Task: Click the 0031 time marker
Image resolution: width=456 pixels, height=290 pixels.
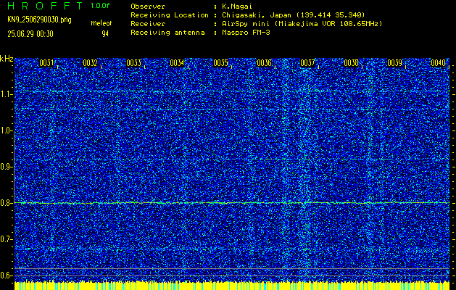Action: 46,63
